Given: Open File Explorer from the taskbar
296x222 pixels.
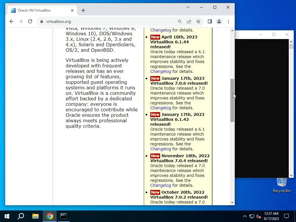Looking at the screenshot, I should pos(35,216).
